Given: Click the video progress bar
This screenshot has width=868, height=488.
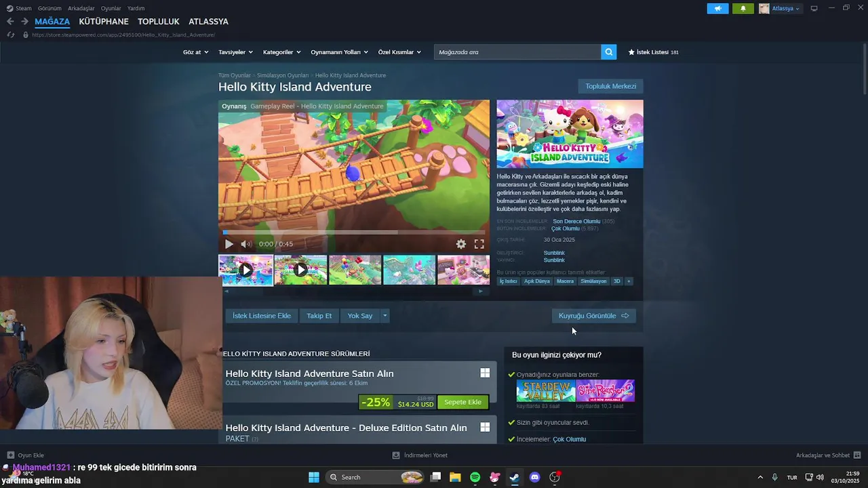Looking at the screenshot, I should [353, 232].
